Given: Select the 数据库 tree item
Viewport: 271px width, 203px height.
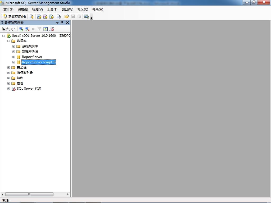Looking at the screenshot, I should 22,41.
